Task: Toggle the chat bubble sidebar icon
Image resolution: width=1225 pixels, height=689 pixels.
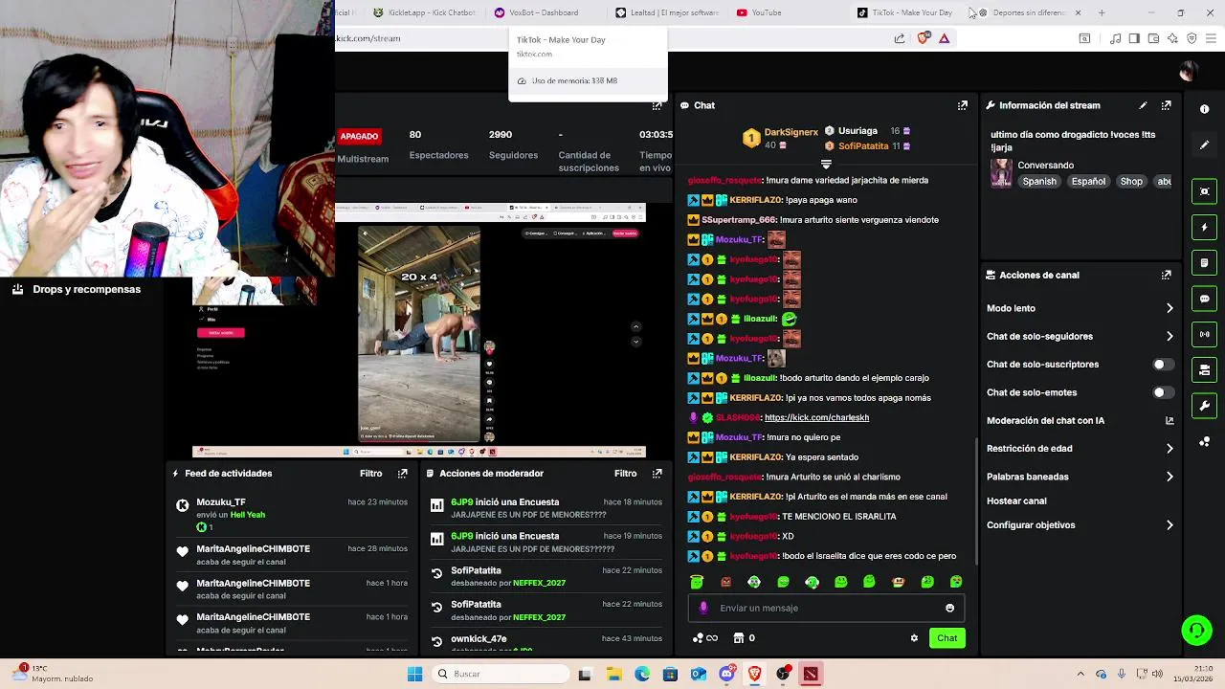Action: point(1205,299)
